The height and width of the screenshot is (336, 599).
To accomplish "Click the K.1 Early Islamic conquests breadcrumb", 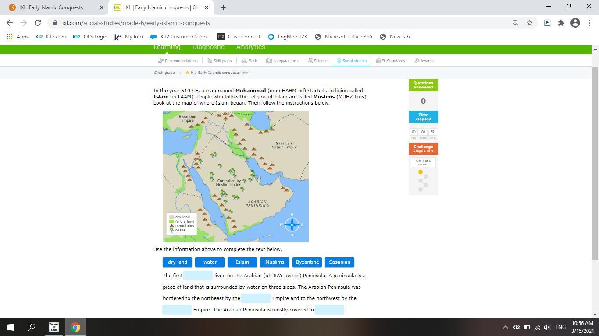I will tap(215, 73).
